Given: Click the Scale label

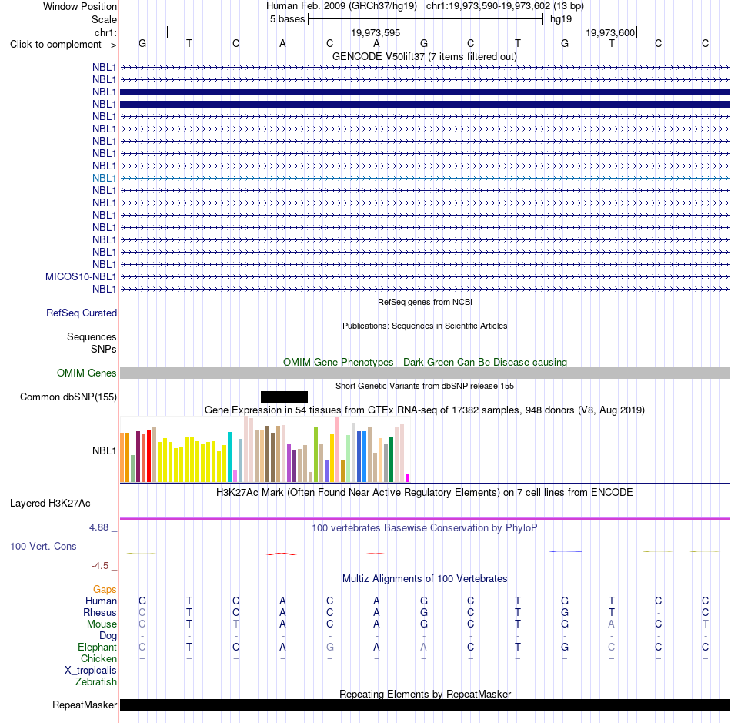Looking at the screenshot, I should coord(104,19).
